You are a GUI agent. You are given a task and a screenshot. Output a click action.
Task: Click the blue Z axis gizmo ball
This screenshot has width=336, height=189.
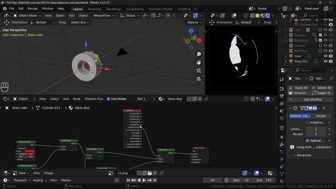click(x=191, y=31)
